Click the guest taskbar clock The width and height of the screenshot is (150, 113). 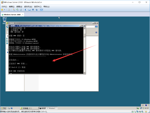pos(147,108)
